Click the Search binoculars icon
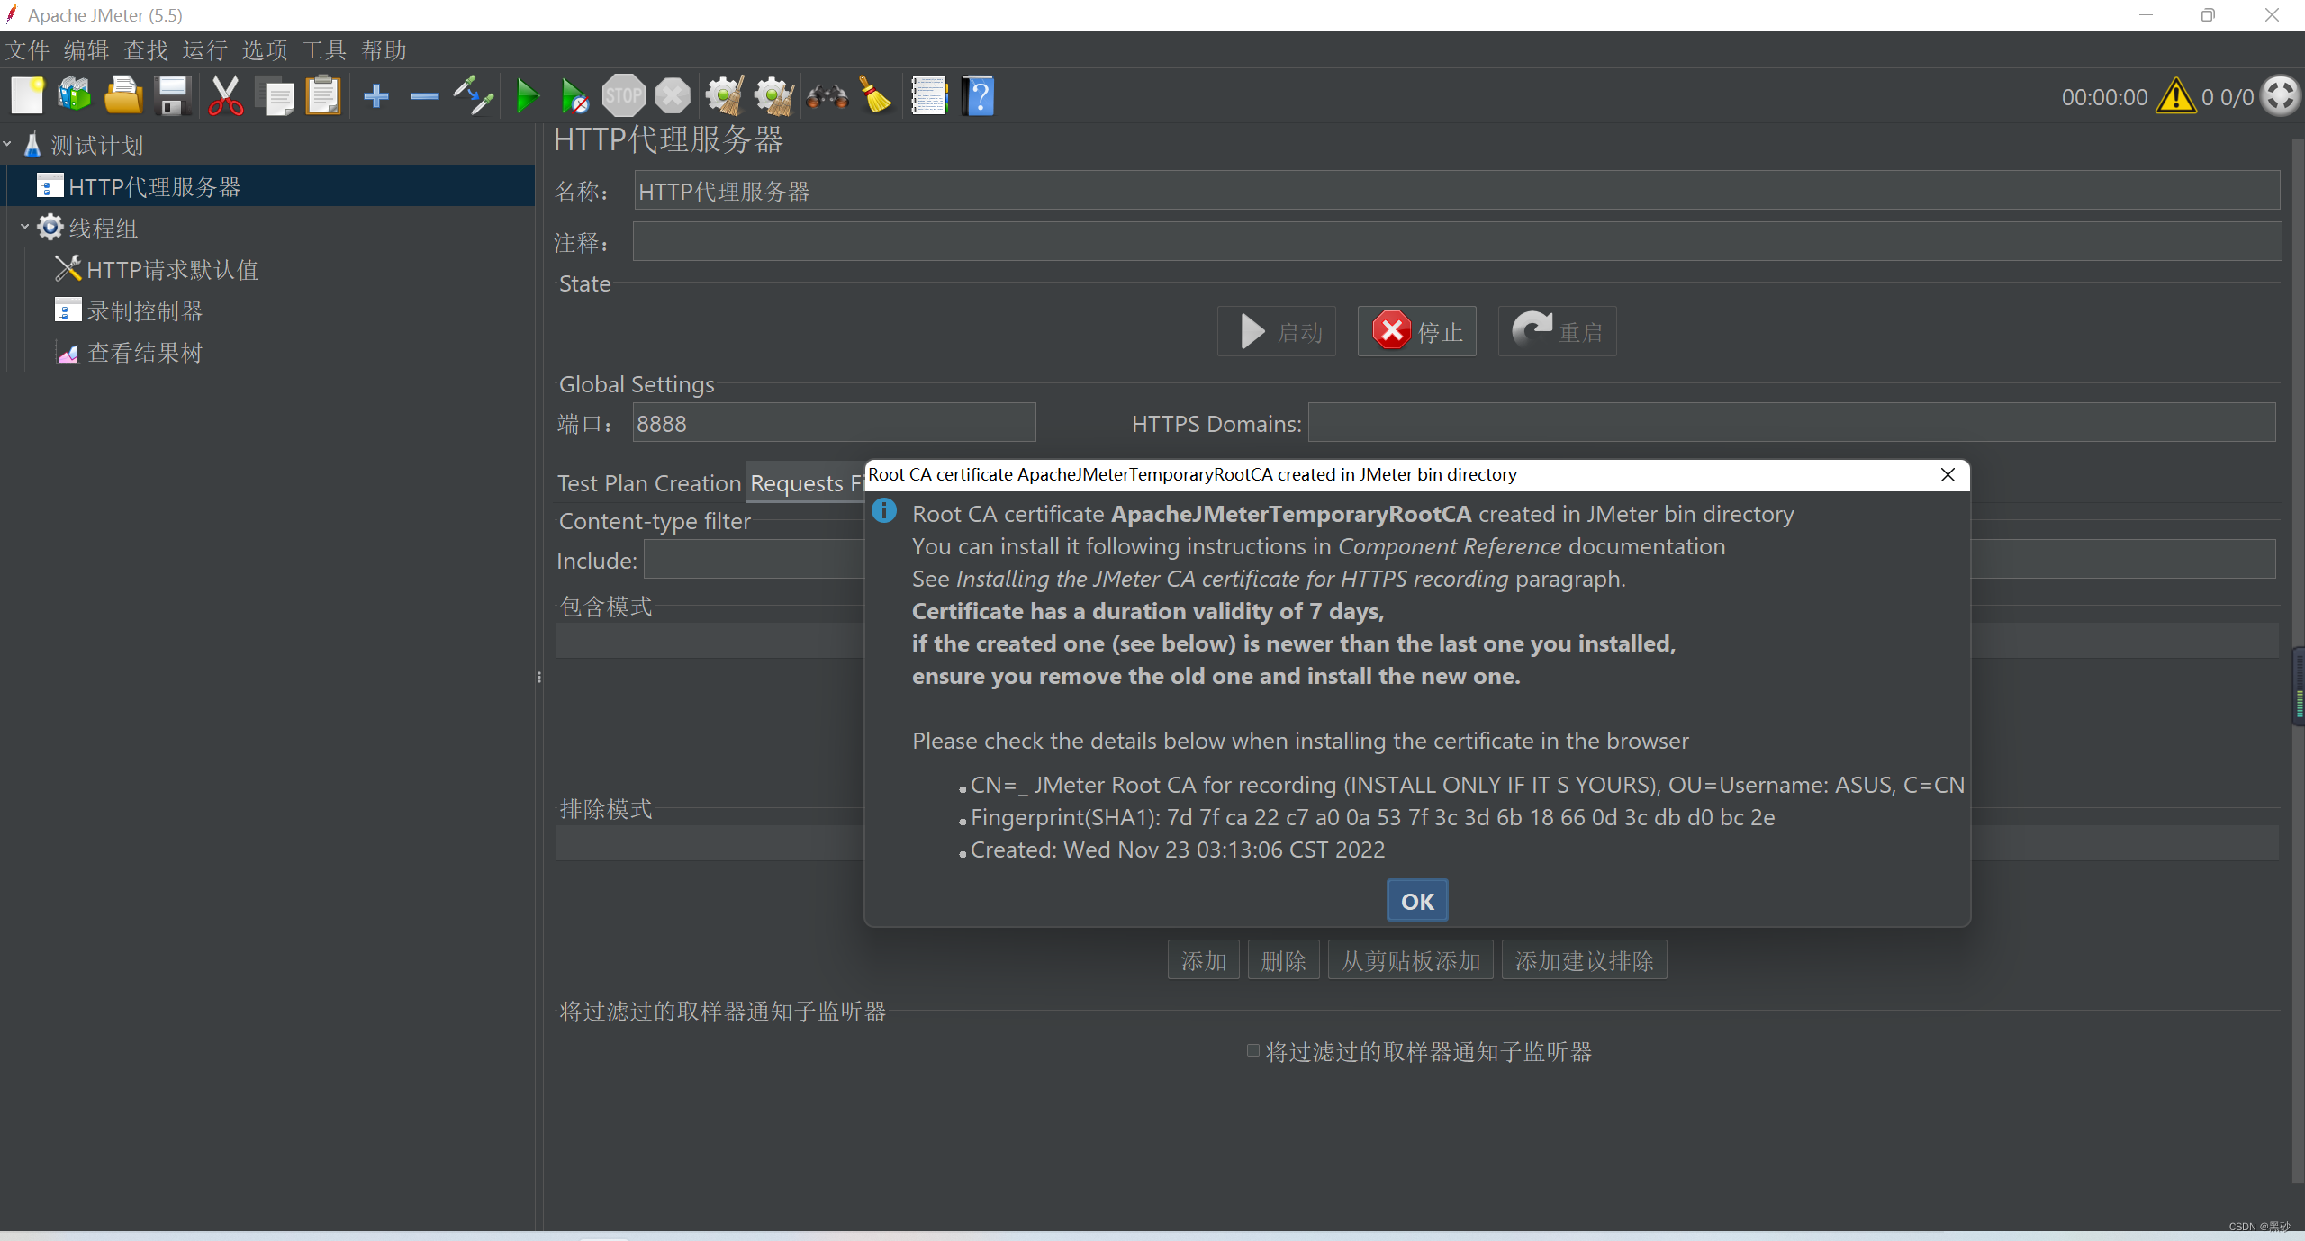This screenshot has height=1241, width=2305. tap(827, 95)
